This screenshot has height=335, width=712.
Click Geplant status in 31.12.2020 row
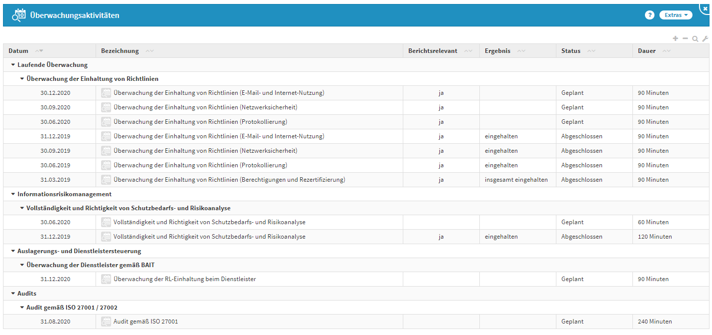tap(572, 279)
